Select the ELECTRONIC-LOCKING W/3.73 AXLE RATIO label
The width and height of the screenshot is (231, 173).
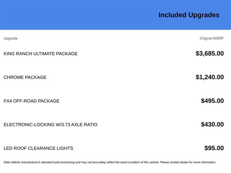(50, 125)
